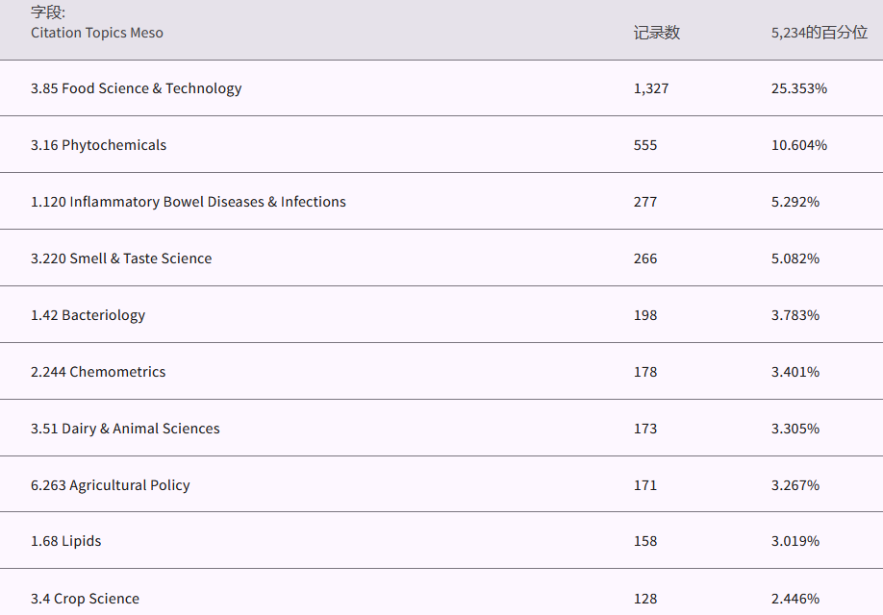Click the Citation Topics Meso column header

tap(97, 33)
